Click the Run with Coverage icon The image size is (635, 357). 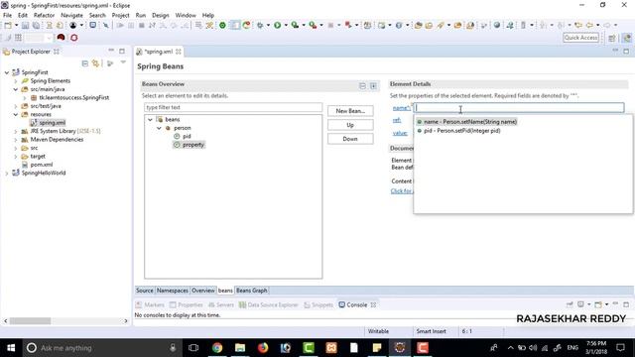296,25
